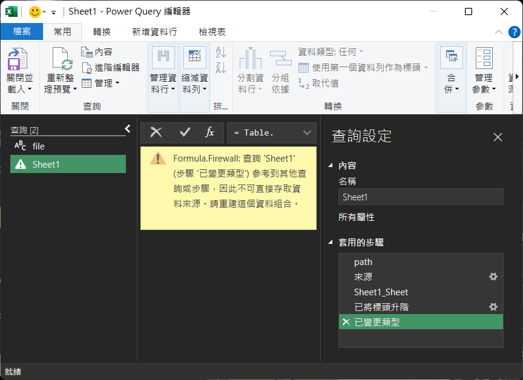Open gear settings for 已將標頭升階 step
Image resolution: width=523 pixels, height=380 pixels.
493,307
